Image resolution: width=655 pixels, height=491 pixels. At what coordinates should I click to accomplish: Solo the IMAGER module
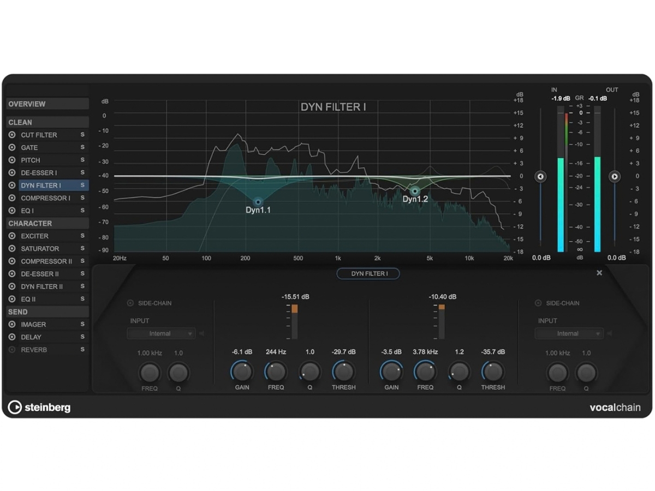click(x=82, y=324)
